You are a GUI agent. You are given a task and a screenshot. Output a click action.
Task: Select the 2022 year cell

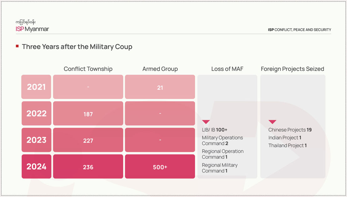coord(36,113)
